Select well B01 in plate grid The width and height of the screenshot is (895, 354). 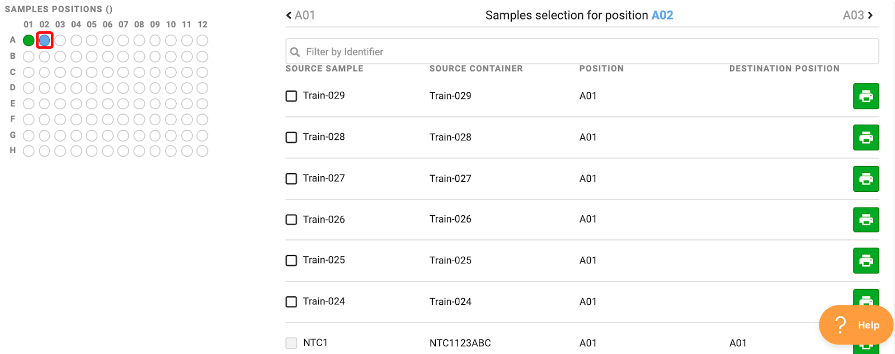click(29, 56)
